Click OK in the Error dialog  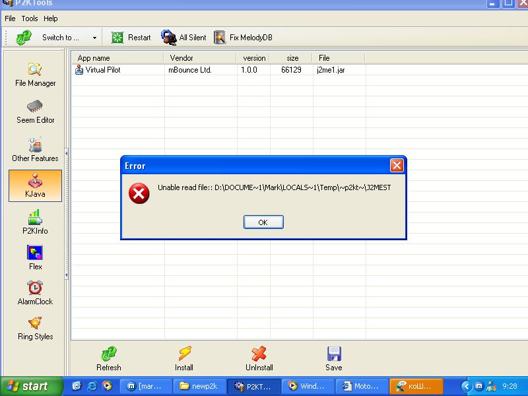[263, 222]
